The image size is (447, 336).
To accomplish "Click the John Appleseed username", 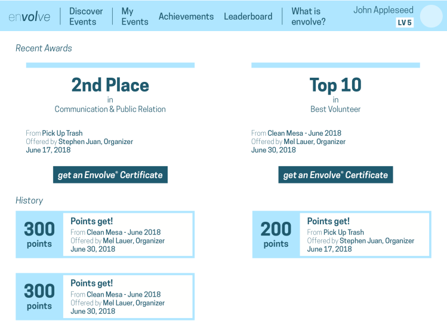I will pyautogui.click(x=383, y=10).
